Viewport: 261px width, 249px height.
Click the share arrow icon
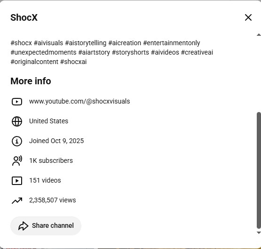[x=23, y=226]
